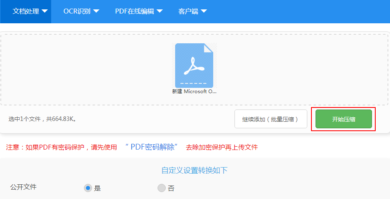Expand the dropdown arrow beside 文档处理
This screenshot has height=199, width=390.
(45, 11)
